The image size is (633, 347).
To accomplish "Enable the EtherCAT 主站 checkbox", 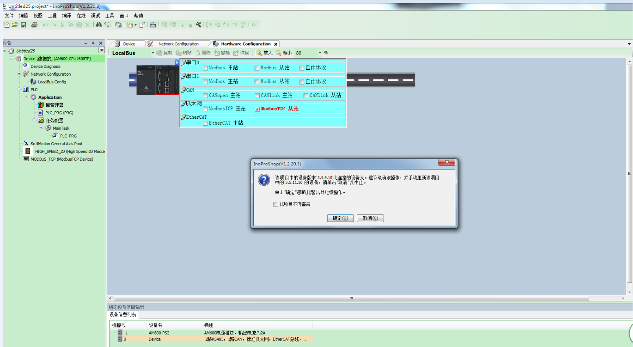I will point(205,123).
